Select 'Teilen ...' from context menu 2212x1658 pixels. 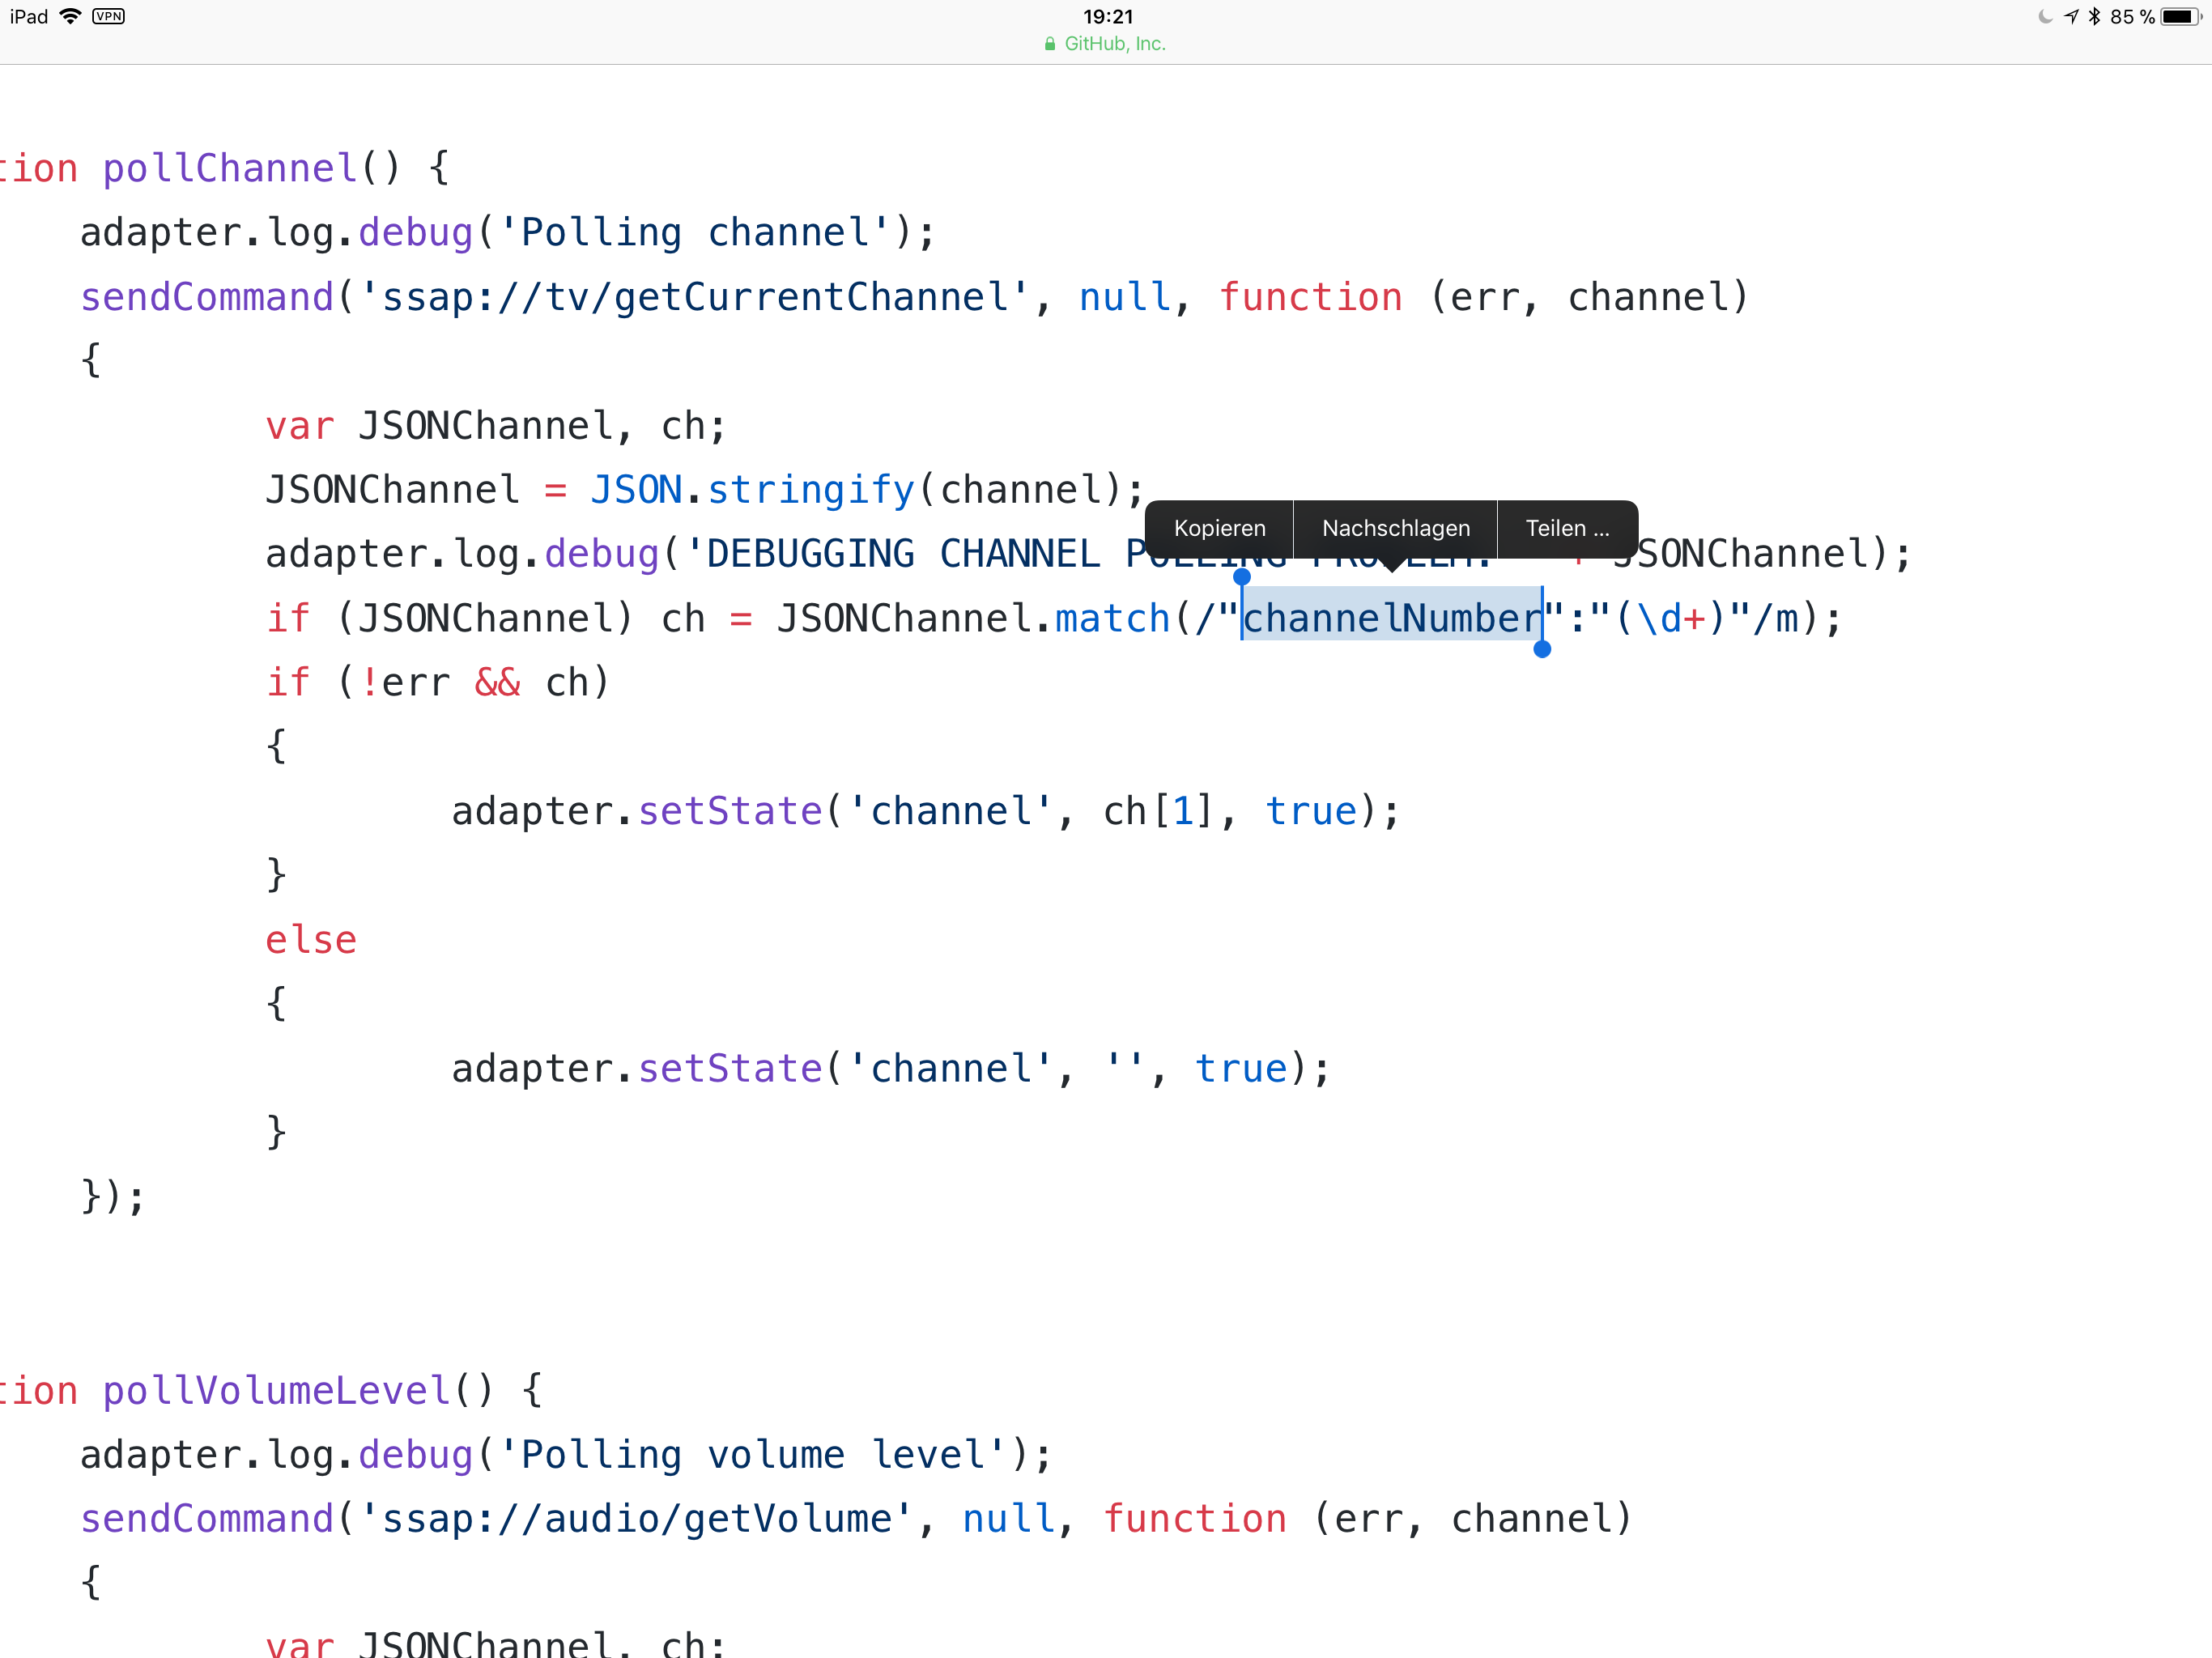[1564, 526]
